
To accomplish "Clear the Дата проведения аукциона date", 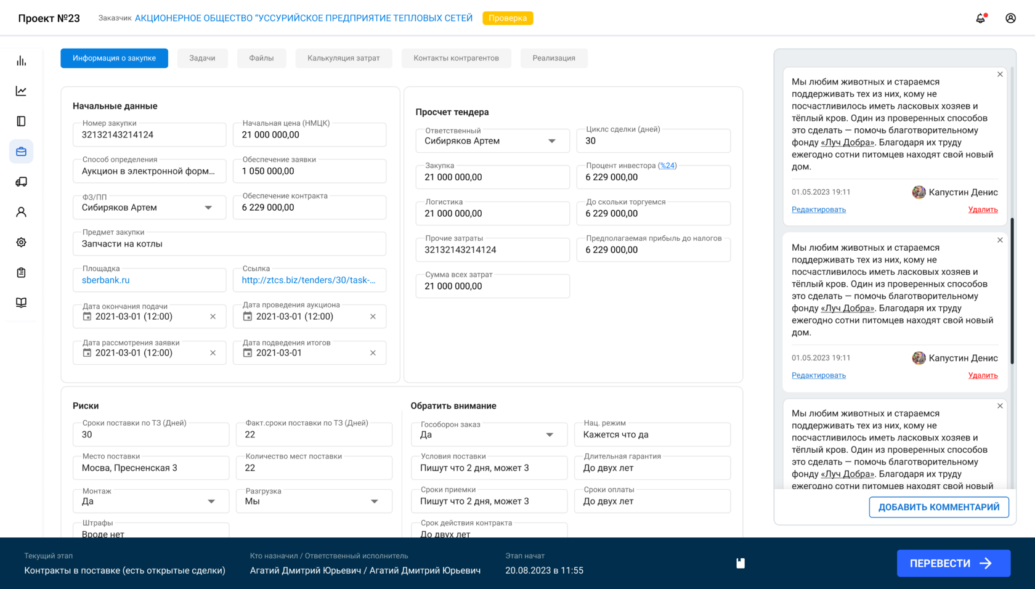I will pyautogui.click(x=373, y=317).
